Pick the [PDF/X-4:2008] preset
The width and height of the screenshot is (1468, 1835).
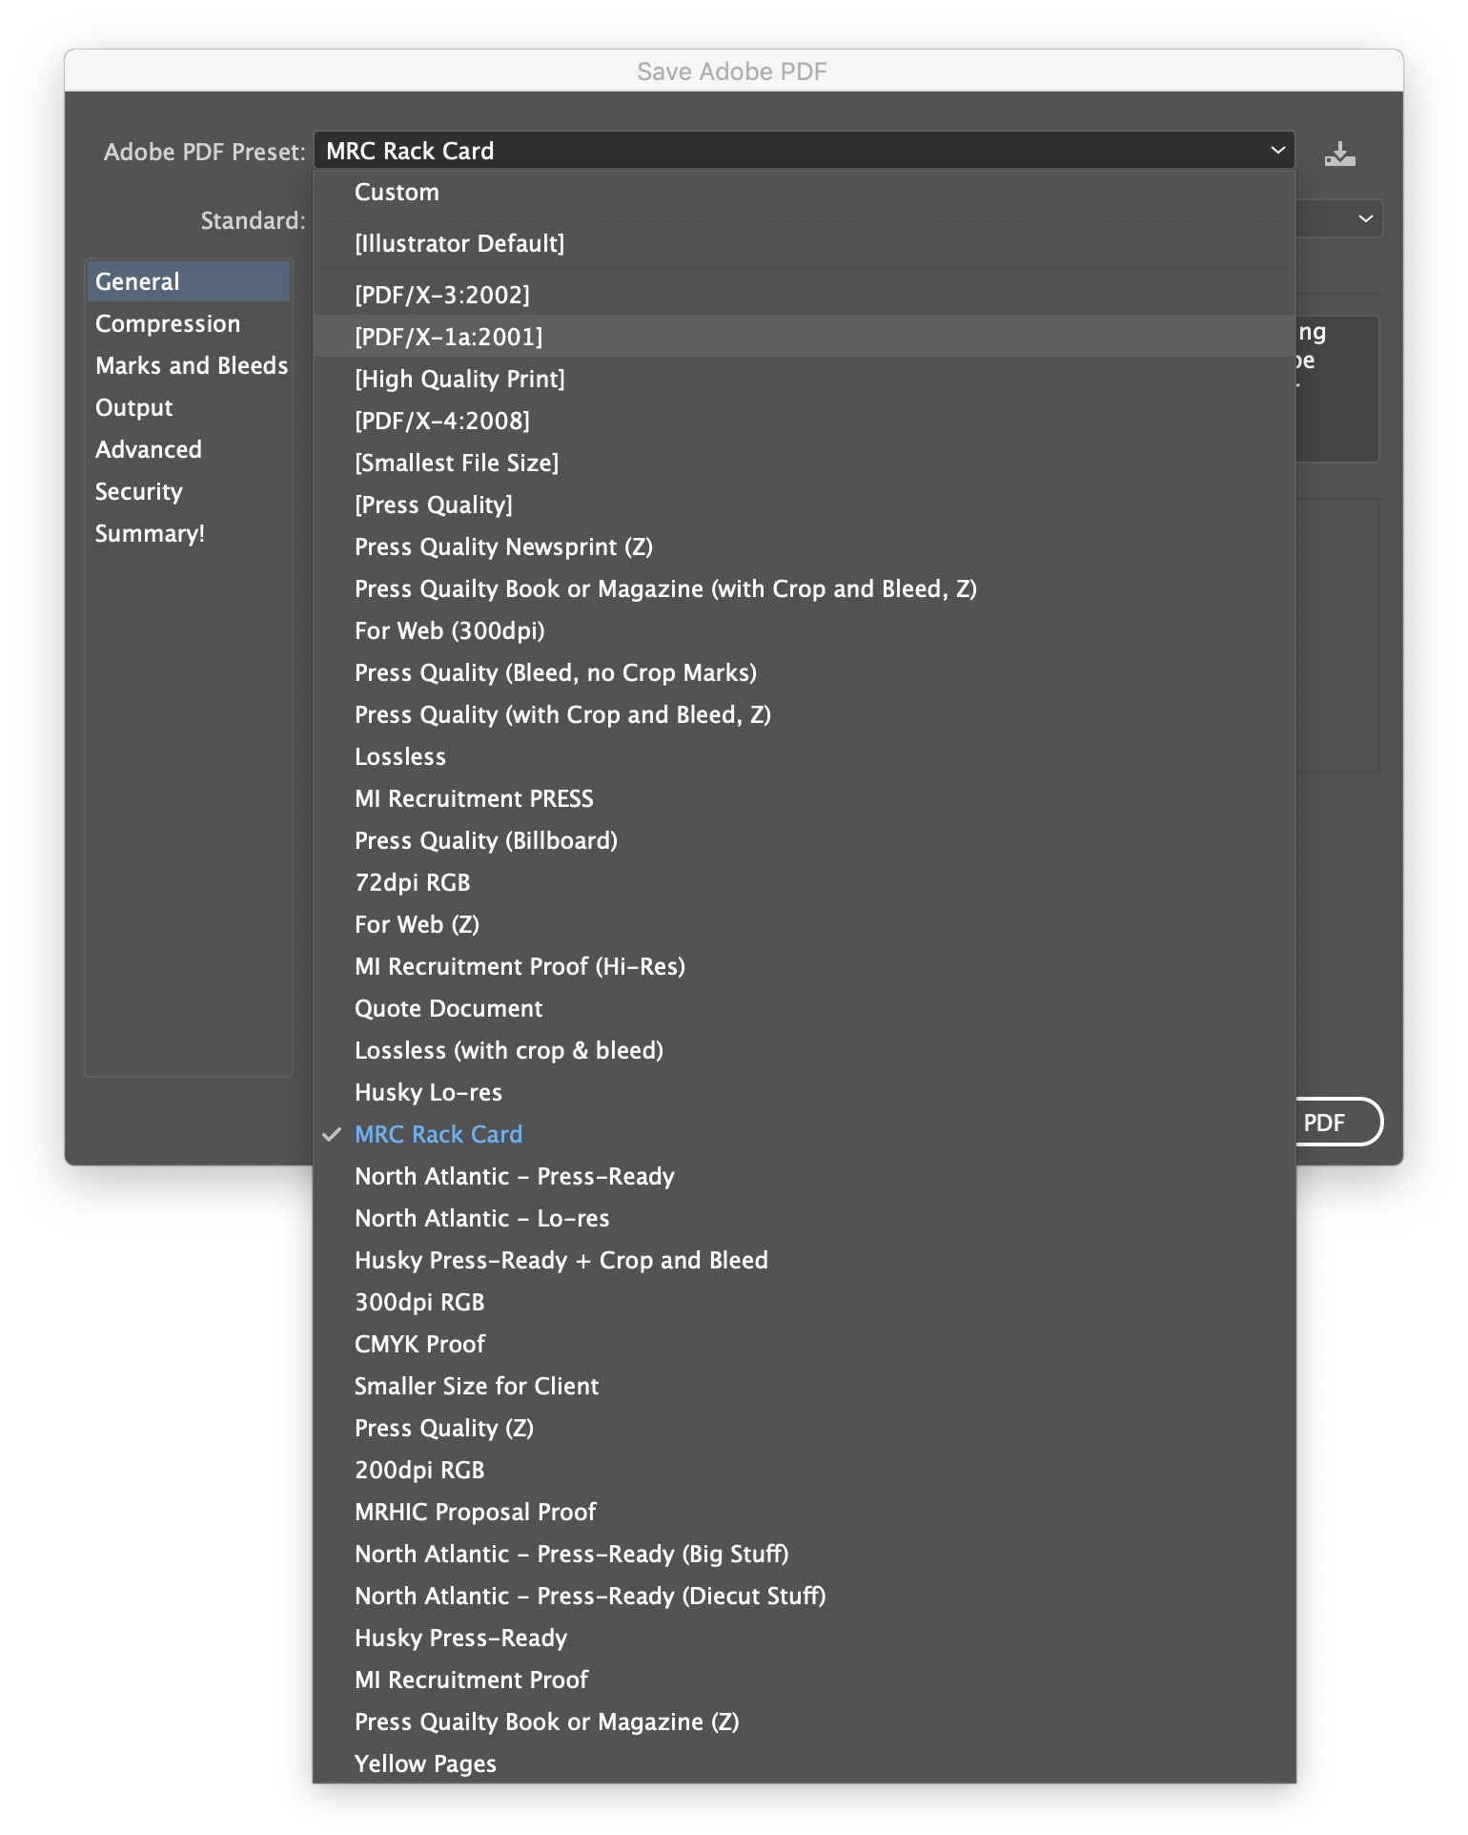(x=805, y=421)
